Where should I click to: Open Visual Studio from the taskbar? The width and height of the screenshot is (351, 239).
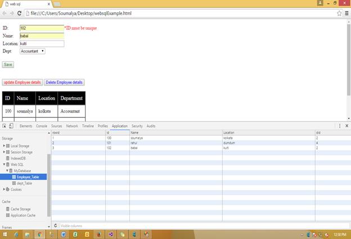111,235
